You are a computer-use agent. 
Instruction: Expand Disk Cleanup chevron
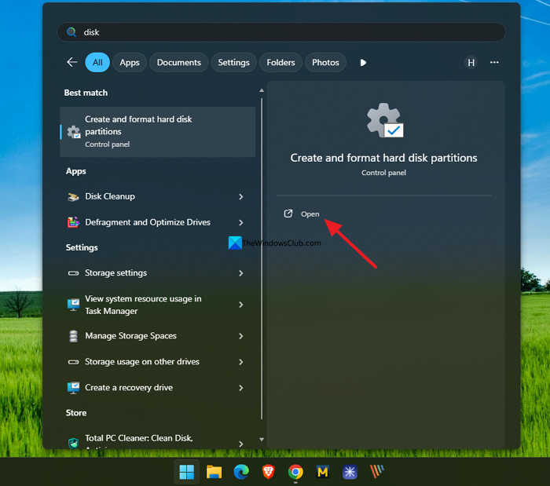point(241,196)
